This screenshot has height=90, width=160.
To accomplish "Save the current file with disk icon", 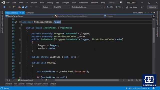I will [23, 7].
